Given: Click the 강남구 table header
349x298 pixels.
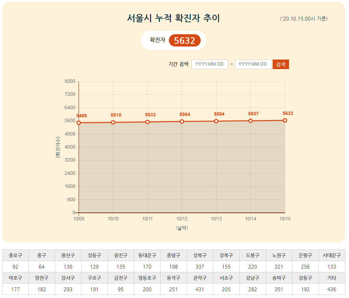Looking at the screenshot, I should click(253, 278).
